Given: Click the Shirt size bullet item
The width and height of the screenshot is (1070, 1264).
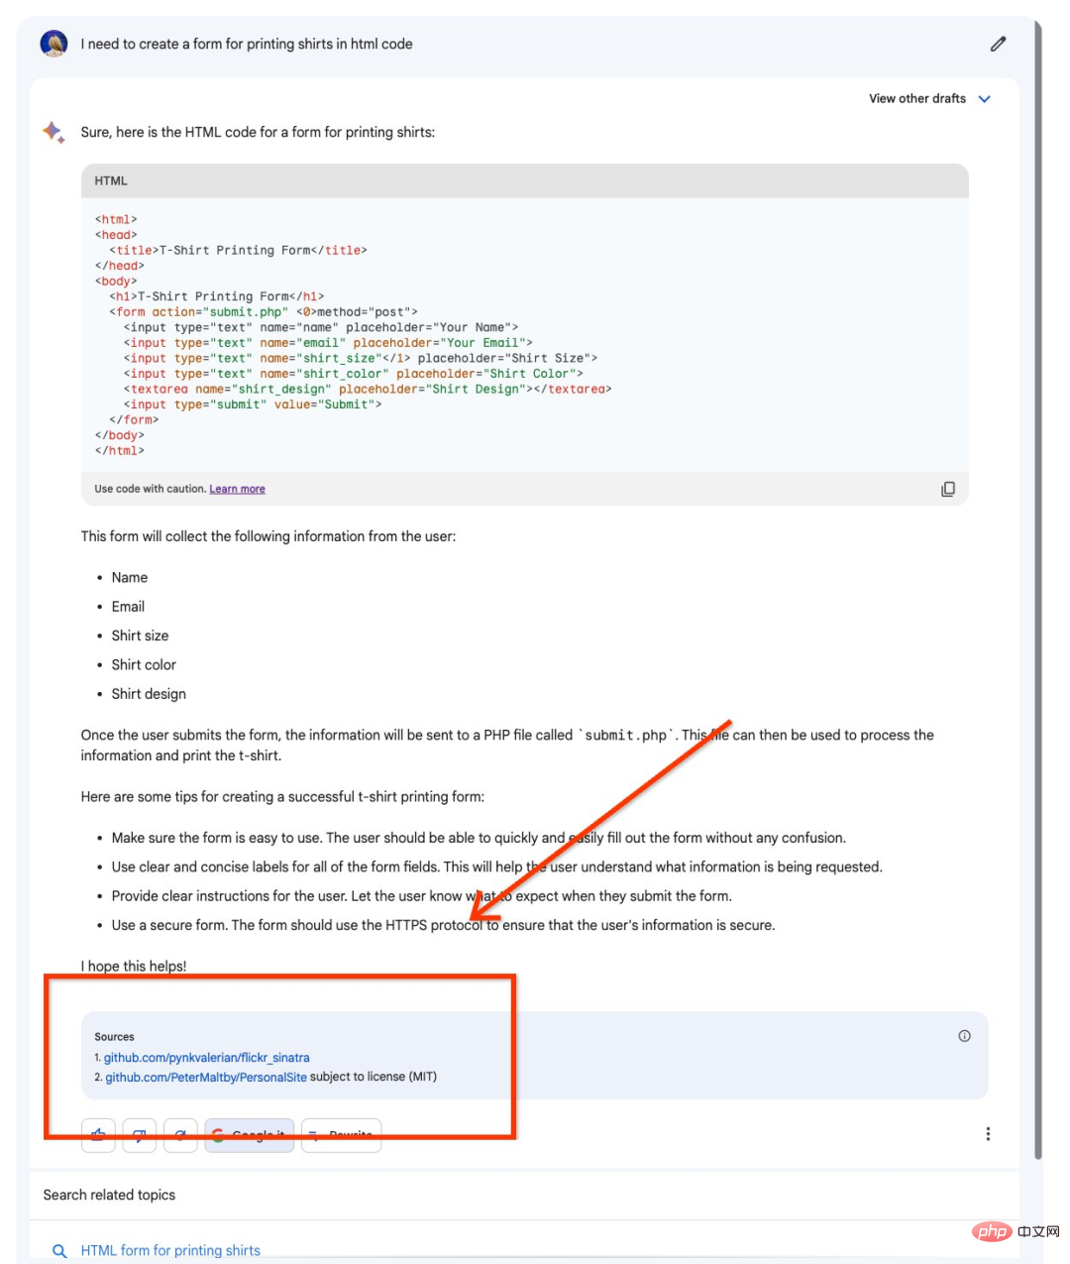Looking at the screenshot, I should pyautogui.click(x=140, y=635).
